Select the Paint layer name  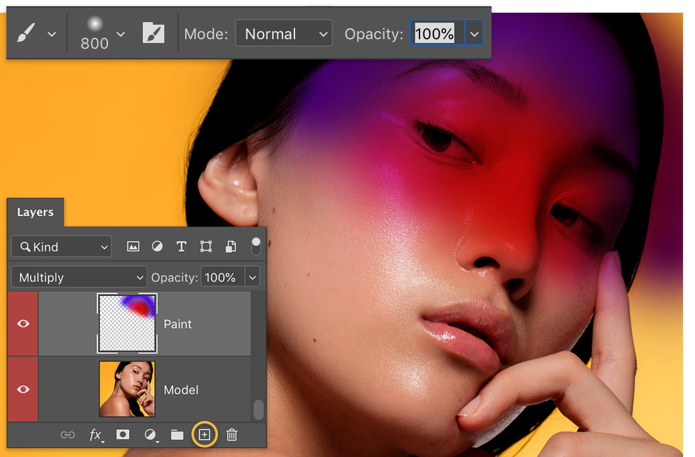pyautogui.click(x=178, y=324)
